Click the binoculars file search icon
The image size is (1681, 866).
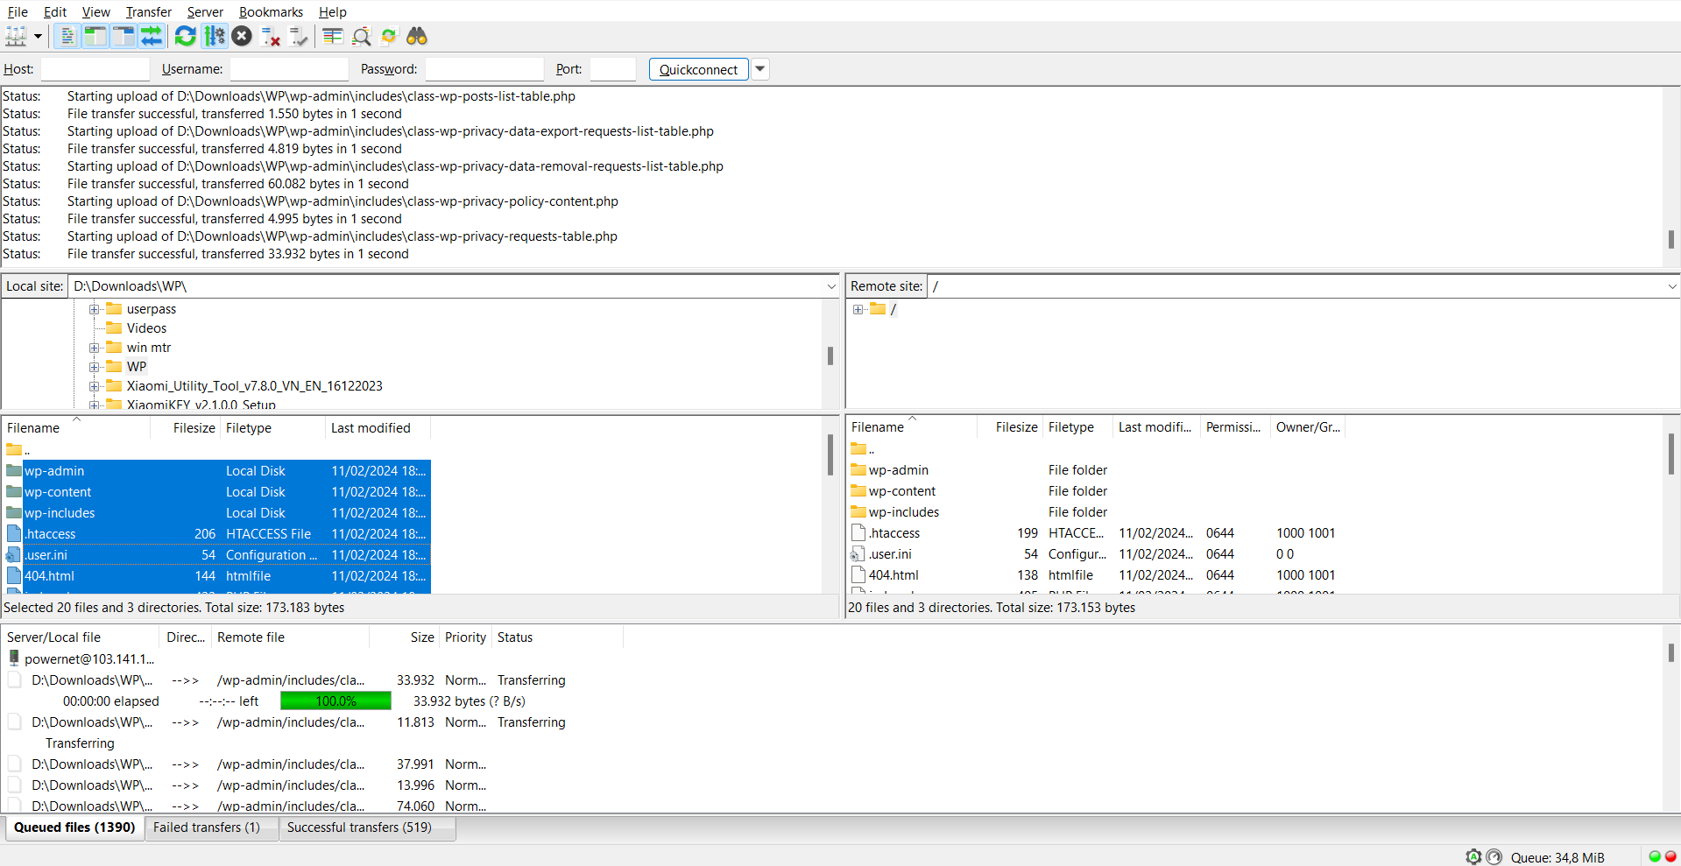point(417,36)
